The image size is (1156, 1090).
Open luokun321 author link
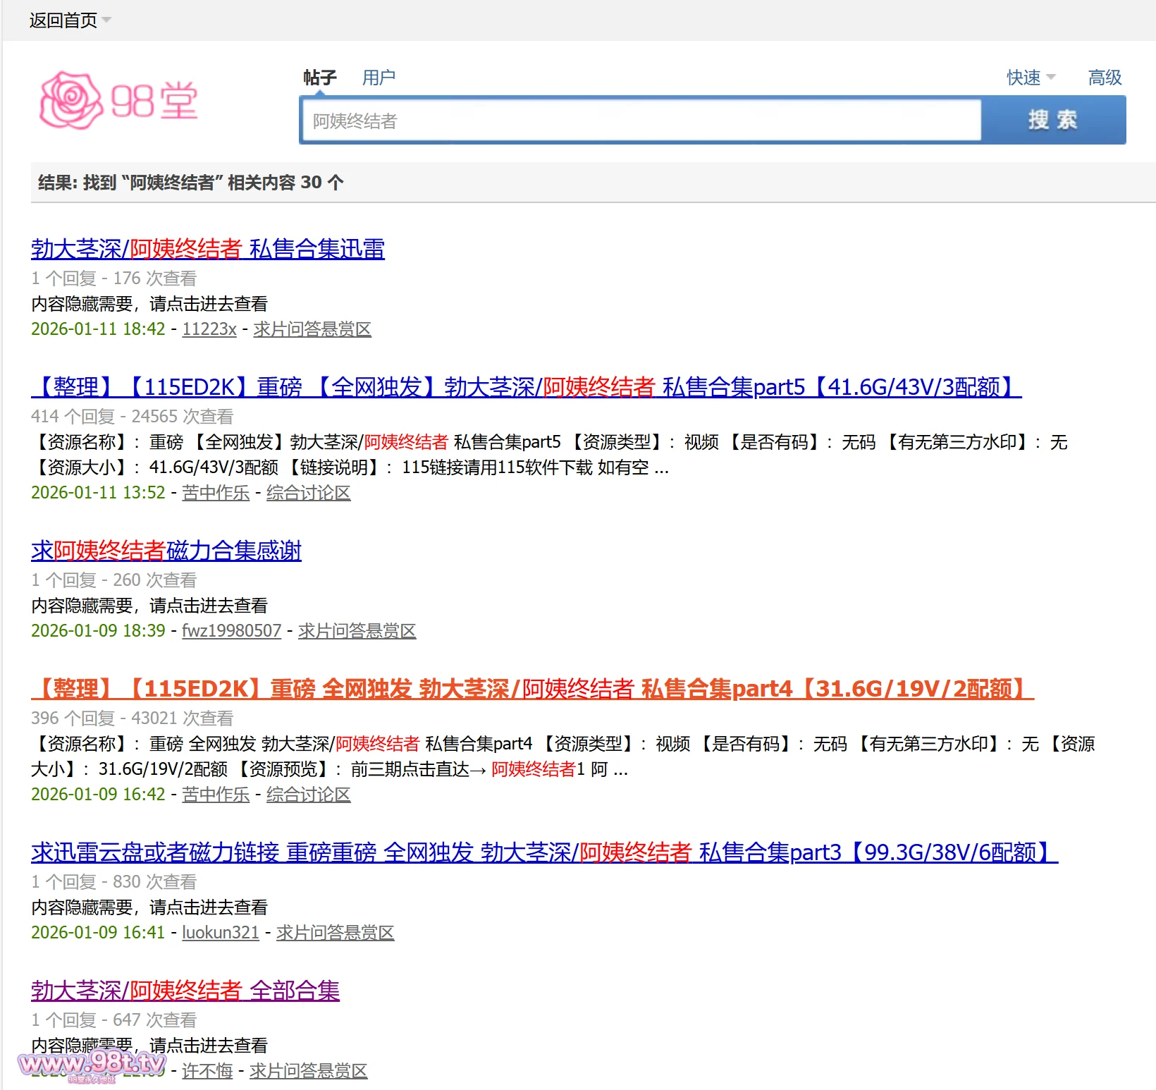221,933
